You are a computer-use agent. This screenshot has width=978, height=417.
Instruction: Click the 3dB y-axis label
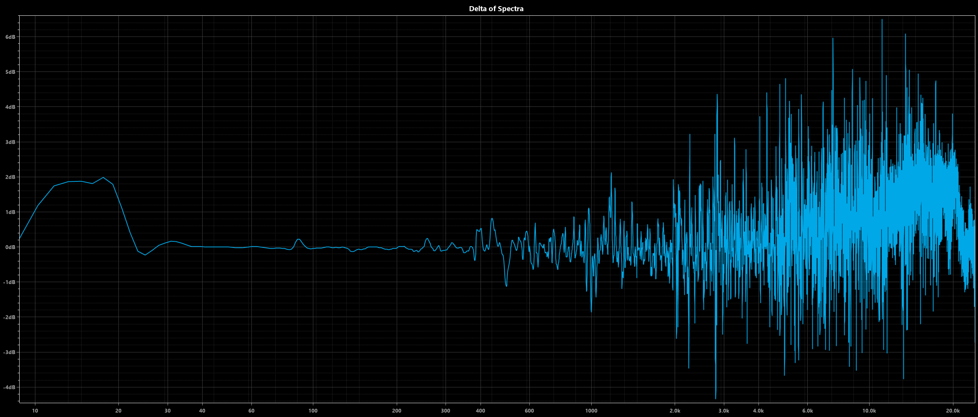click(x=10, y=142)
